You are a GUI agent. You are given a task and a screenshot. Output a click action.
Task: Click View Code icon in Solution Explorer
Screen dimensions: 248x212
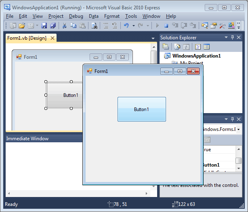coord(198,47)
